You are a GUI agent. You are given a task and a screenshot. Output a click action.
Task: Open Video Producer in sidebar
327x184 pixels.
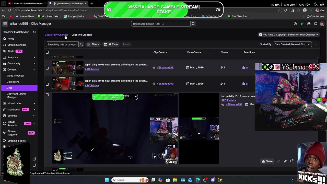click(x=16, y=76)
